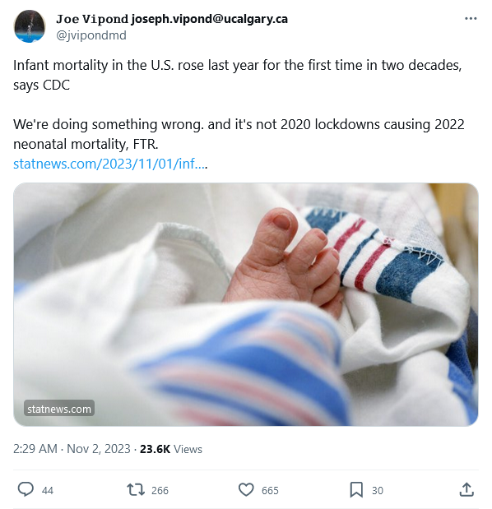Click the 266 retweets count
Image resolution: width=492 pixels, height=509 pixels.
point(160,490)
